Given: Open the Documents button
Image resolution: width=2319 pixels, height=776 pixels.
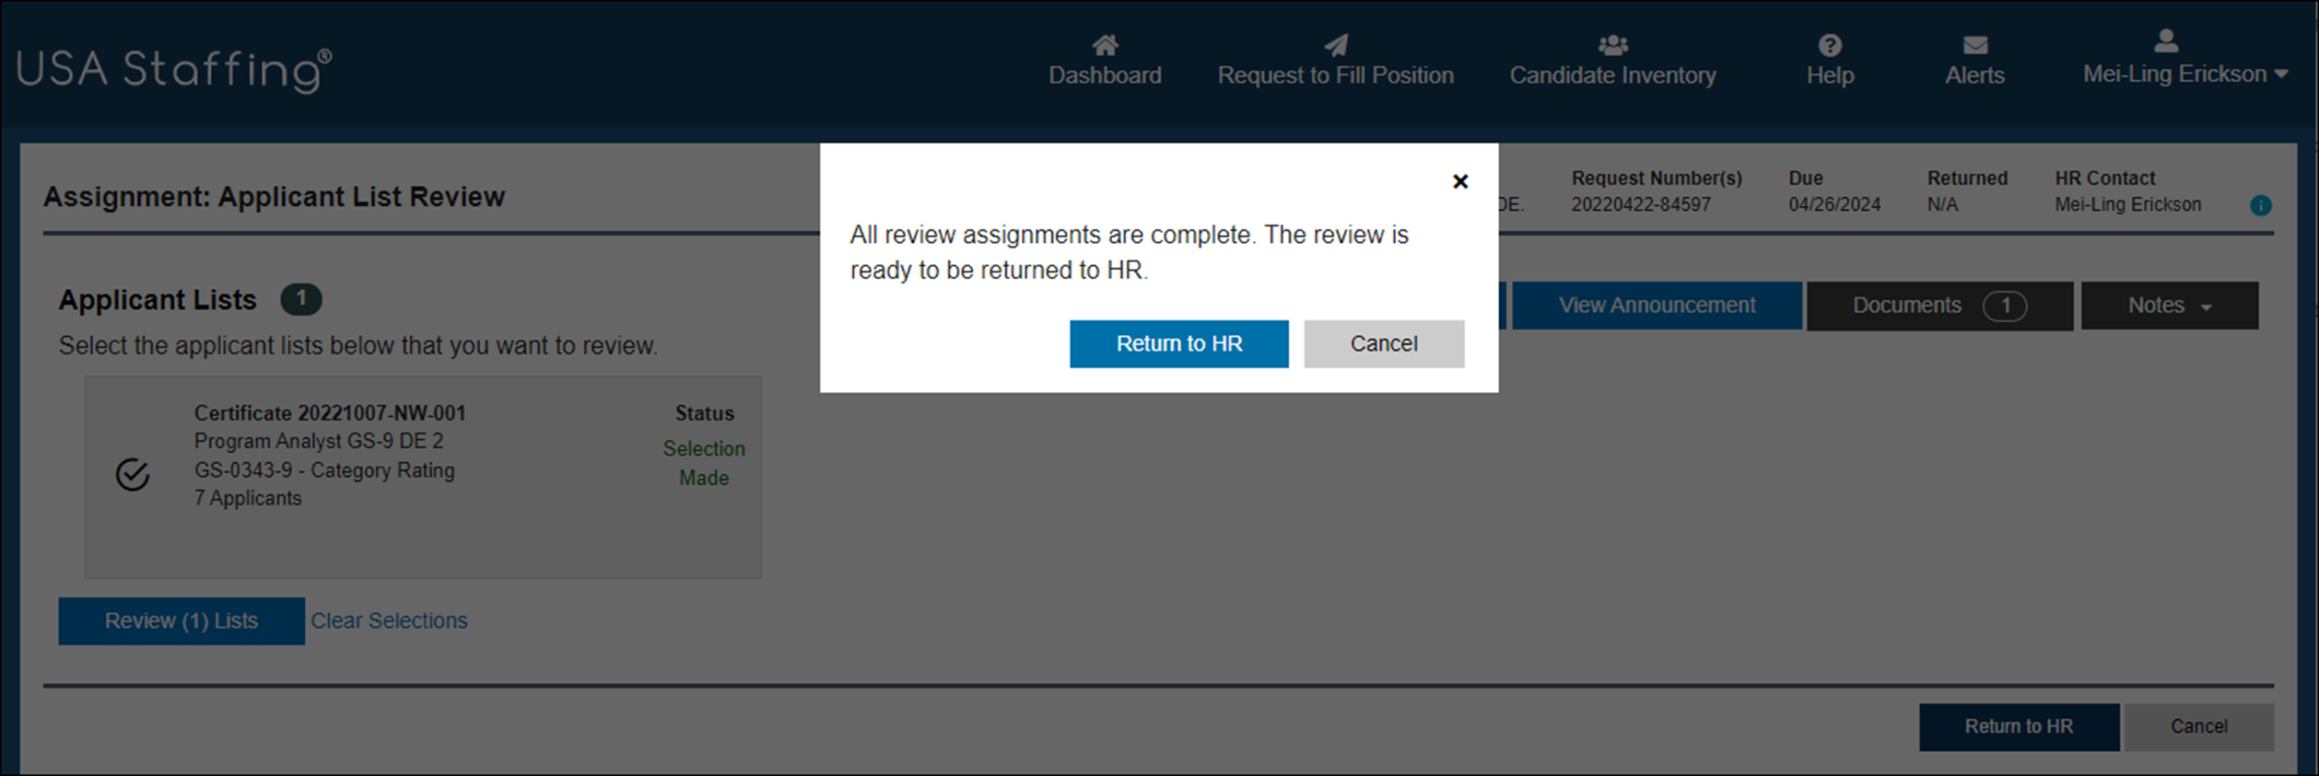Looking at the screenshot, I should 1939,306.
